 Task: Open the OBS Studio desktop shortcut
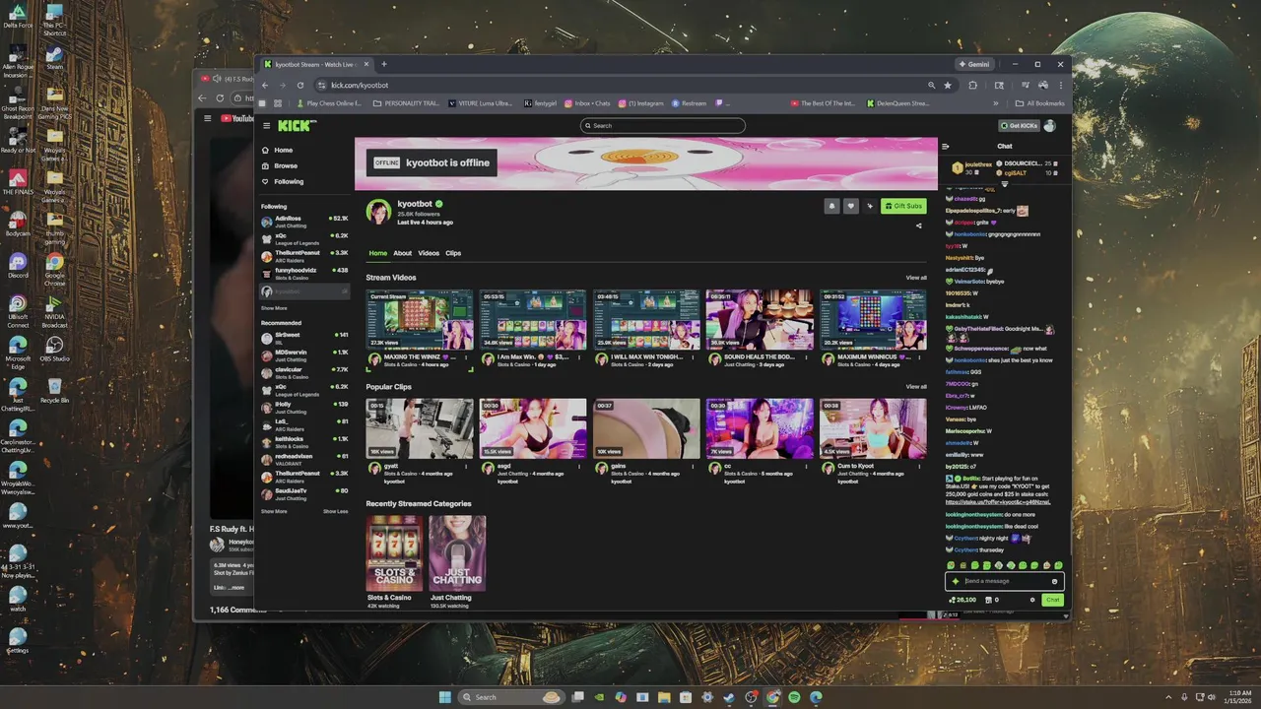pyautogui.click(x=54, y=350)
